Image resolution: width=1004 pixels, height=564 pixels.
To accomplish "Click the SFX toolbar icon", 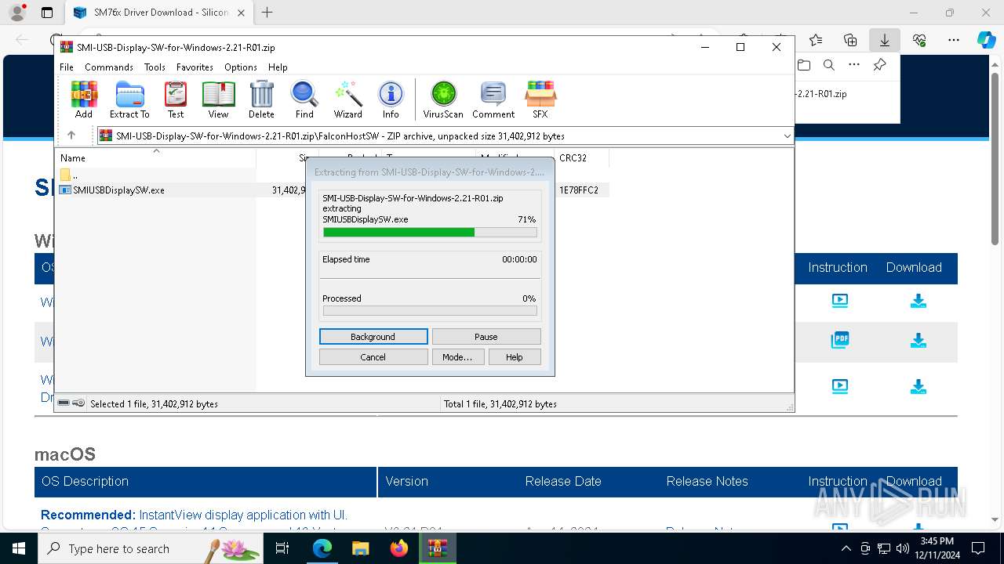I will point(540,99).
